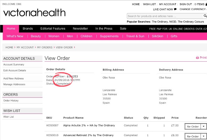Click product 'Alpha Arbutin 2% + HA by The Ordinary'
207x140 pixels.
(89, 125)
